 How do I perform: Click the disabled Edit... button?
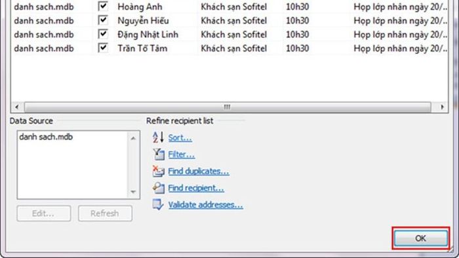[44, 213]
